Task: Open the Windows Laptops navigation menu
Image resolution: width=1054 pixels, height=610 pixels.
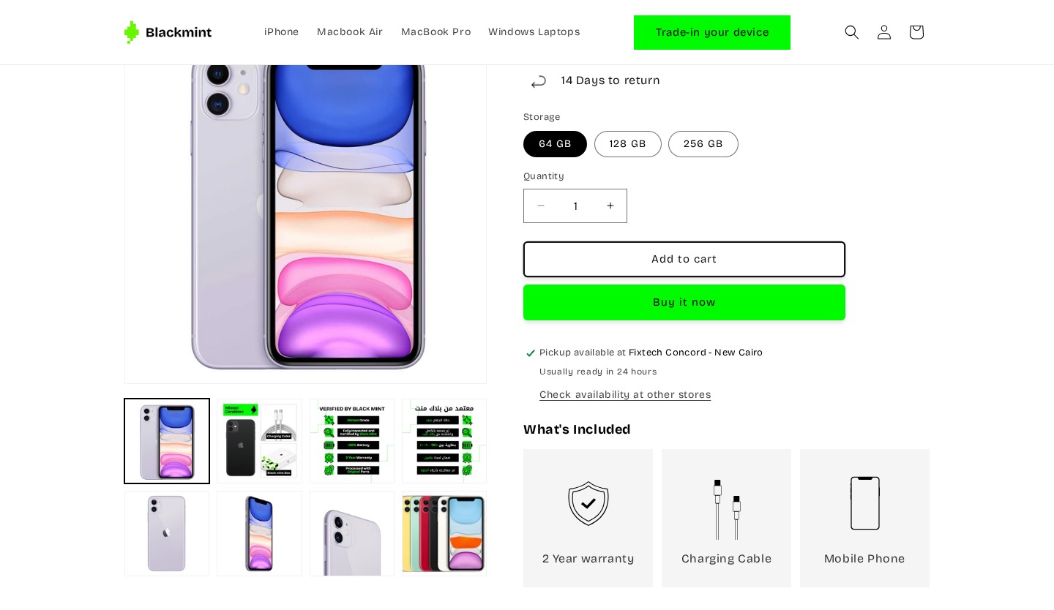Action: tap(534, 32)
